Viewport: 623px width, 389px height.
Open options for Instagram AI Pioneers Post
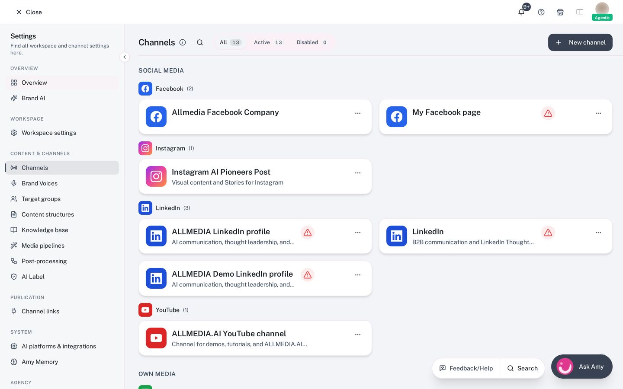coord(358,173)
